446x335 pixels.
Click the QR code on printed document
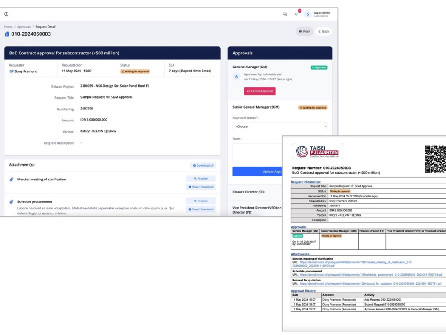click(435, 159)
